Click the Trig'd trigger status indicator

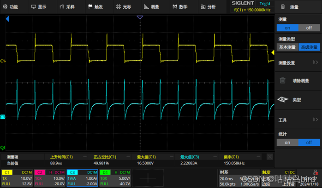[265, 4]
